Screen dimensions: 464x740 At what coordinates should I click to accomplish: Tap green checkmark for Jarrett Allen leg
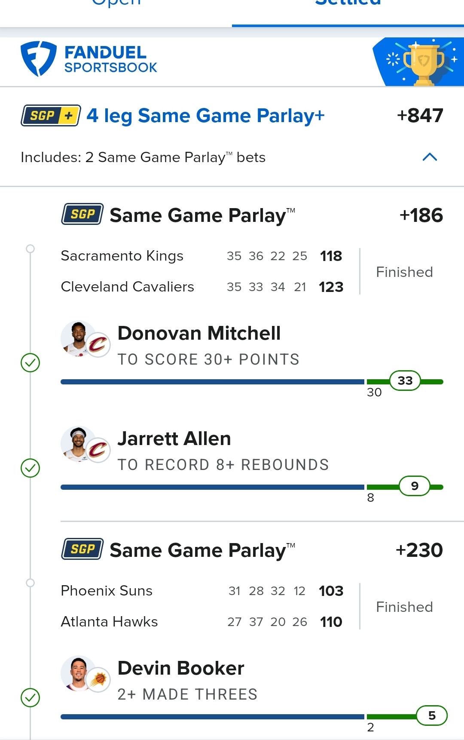31,468
